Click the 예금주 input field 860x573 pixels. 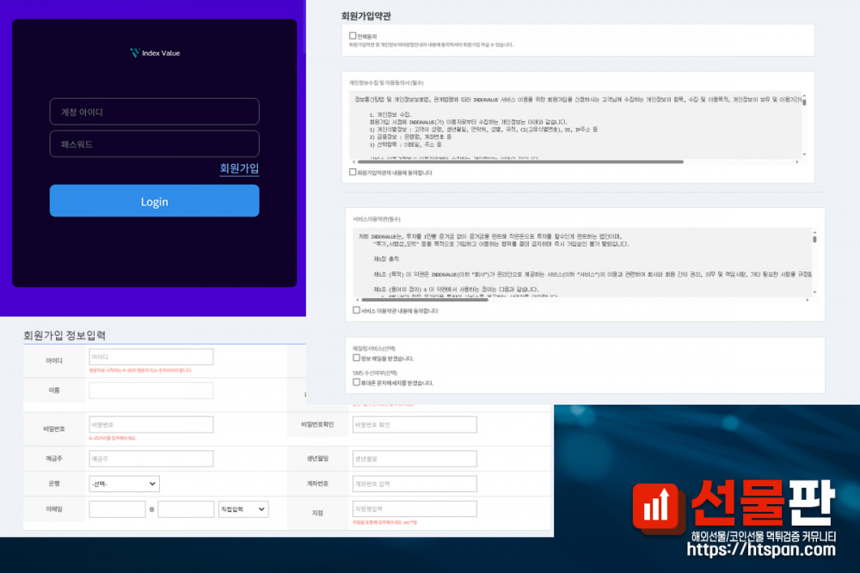(x=150, y=459)
